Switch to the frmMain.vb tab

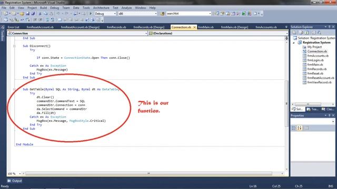point(206,27)
